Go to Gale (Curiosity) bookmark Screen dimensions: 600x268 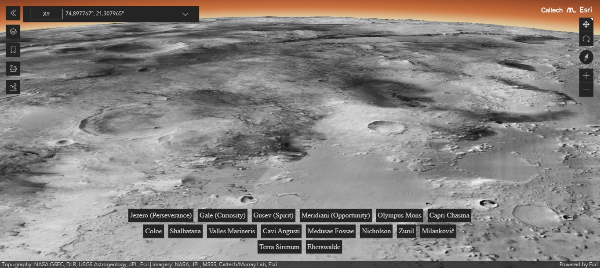222,215
